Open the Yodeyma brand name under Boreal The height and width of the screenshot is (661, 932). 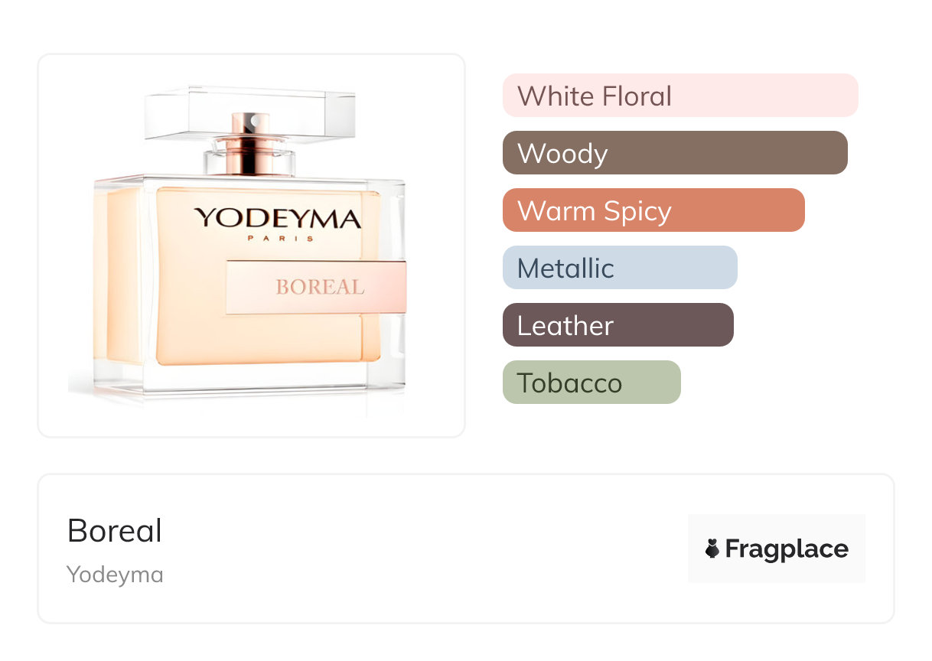coord(115,575)
